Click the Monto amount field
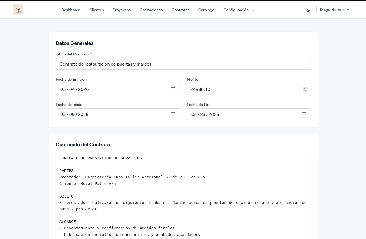Image resolution: width=366 pixels, height=239 pixels. click(249, 89)
